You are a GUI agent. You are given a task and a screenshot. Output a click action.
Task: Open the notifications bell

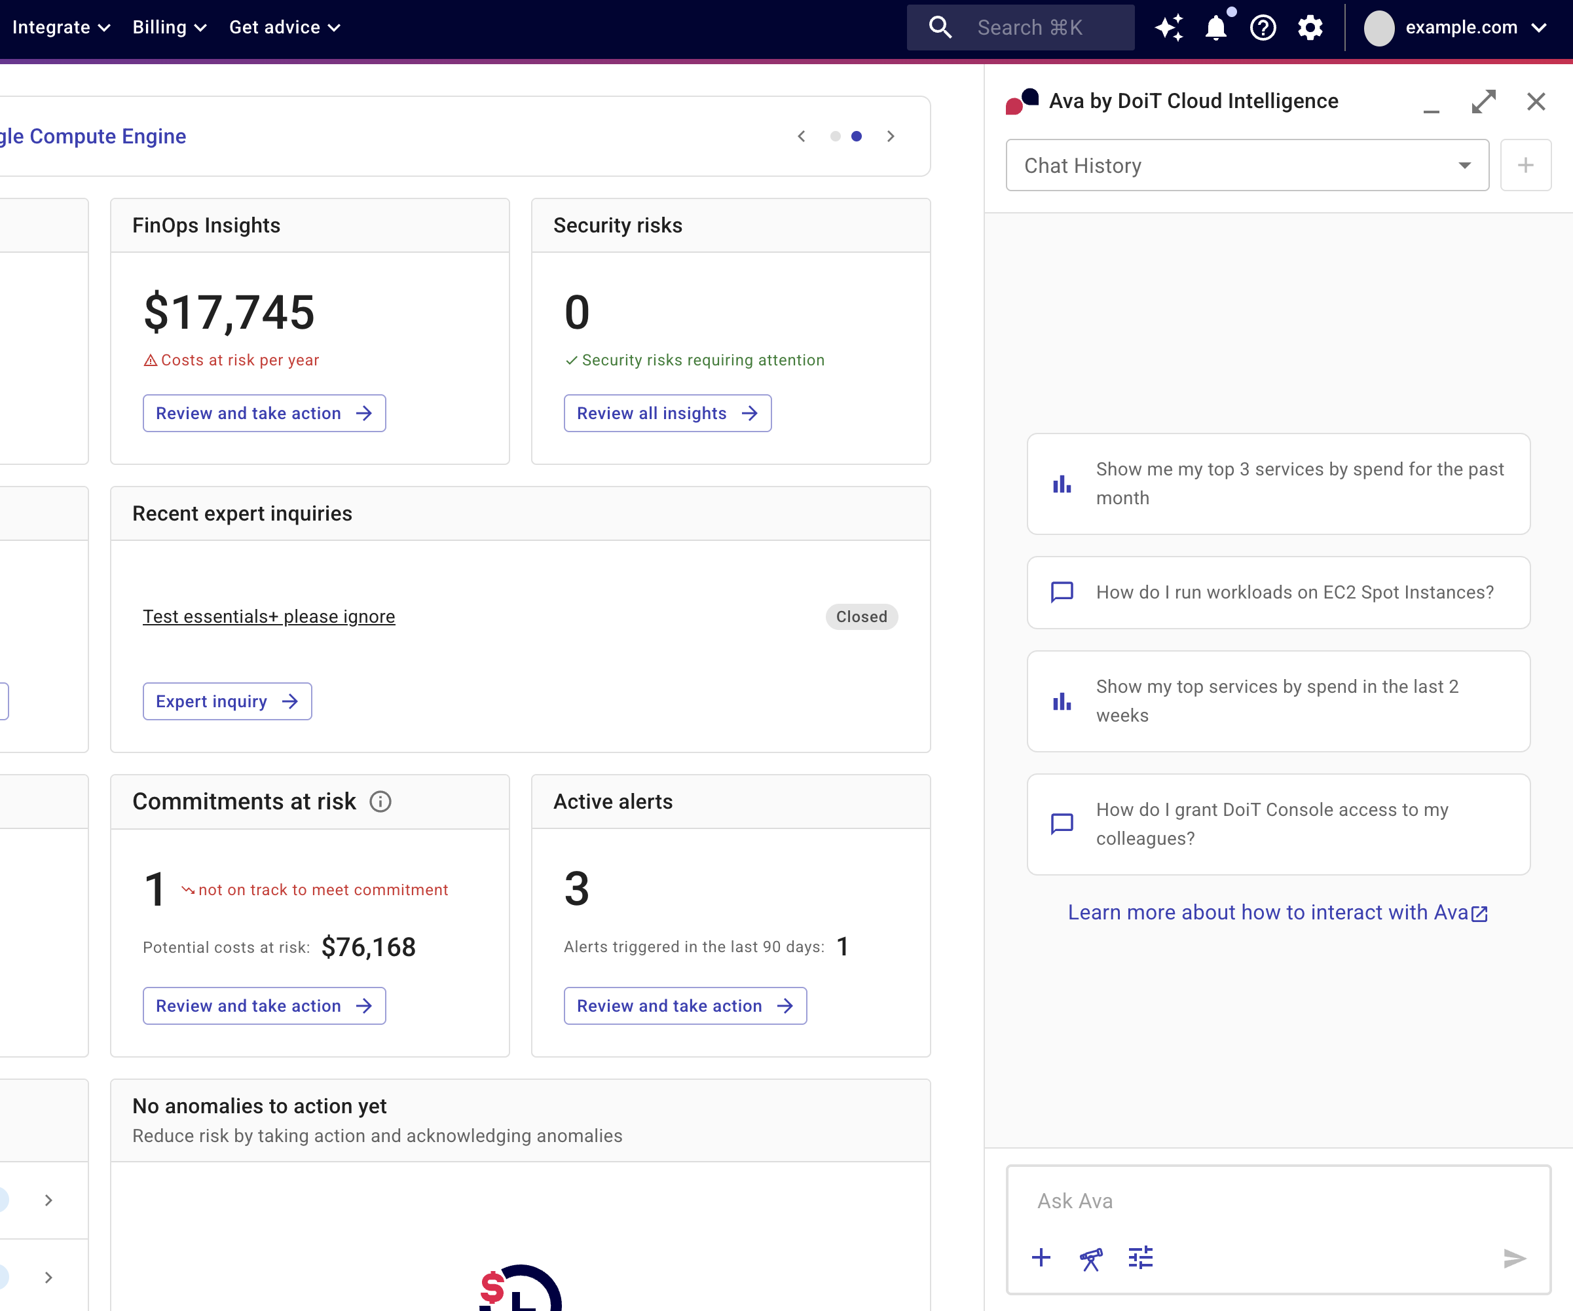click(1215, 28)
